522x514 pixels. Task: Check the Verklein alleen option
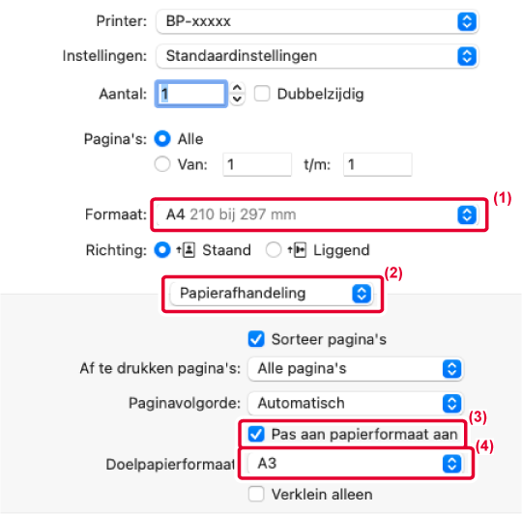coord(256,494)
